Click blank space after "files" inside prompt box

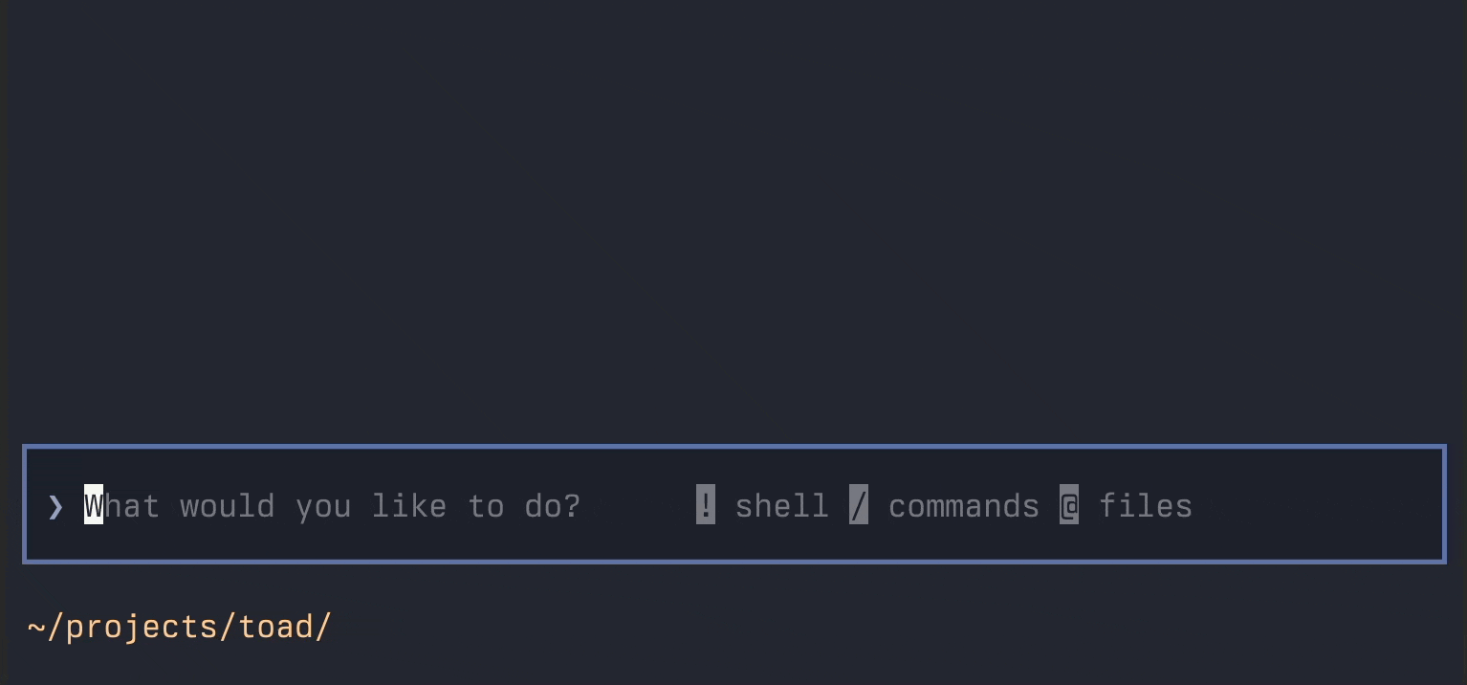[1320, 505]
